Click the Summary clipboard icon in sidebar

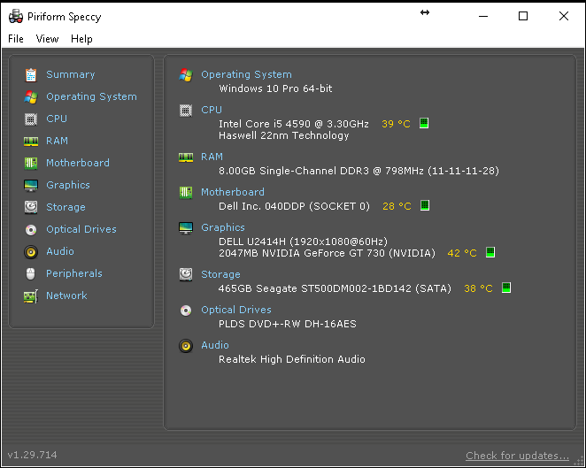pos(31,75)
